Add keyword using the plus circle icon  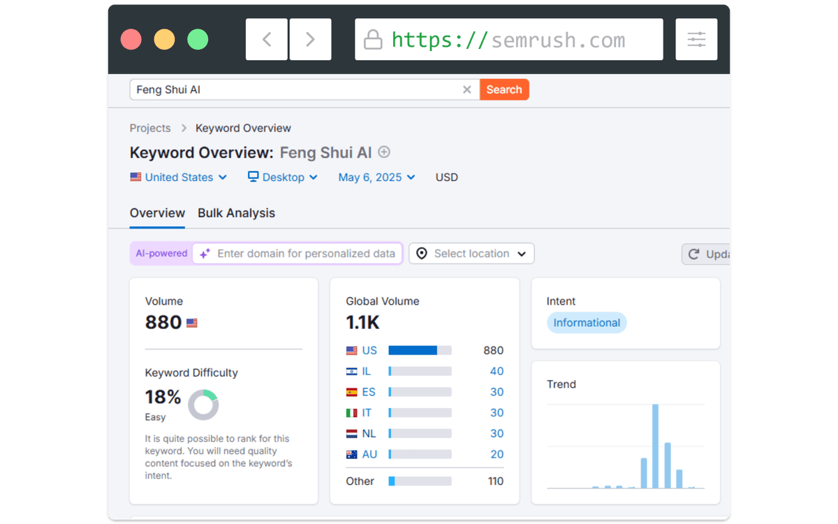(x=384, y=152)
